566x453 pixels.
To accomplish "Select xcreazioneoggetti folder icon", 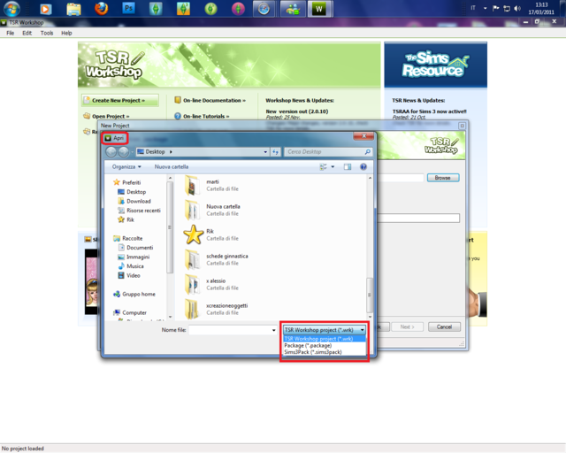I will (192, 309).
